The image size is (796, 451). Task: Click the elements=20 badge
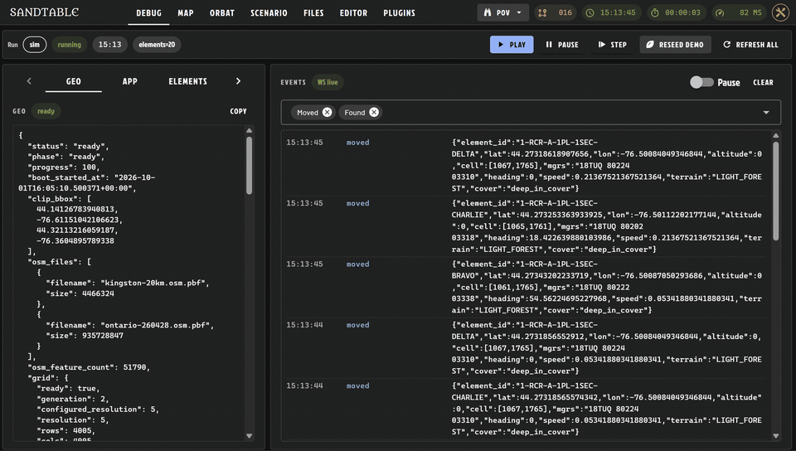[157, 45]
